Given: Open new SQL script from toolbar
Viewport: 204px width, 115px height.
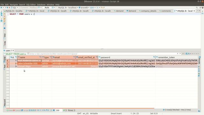Looking at the screenshot, I should coord(13,8).
